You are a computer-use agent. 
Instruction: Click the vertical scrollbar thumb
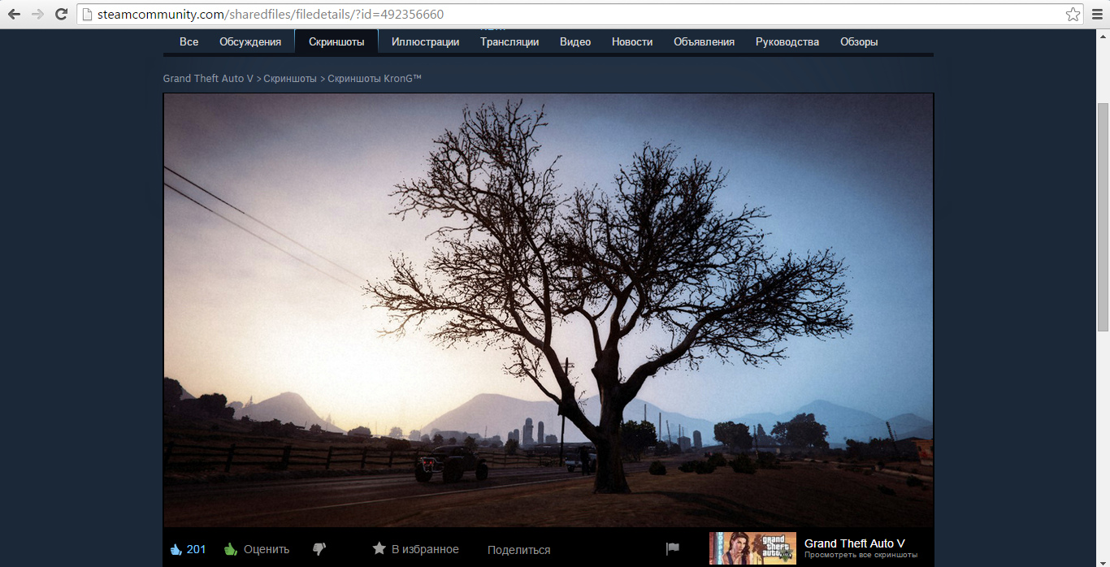coord(1103,216)
